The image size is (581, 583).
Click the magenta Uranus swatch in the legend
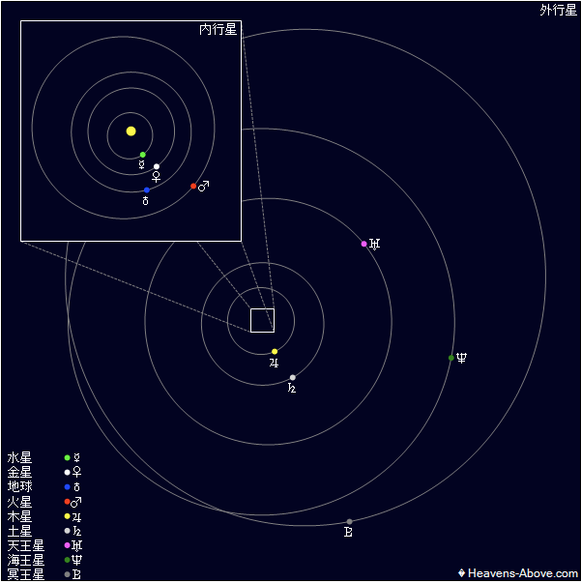68,545
